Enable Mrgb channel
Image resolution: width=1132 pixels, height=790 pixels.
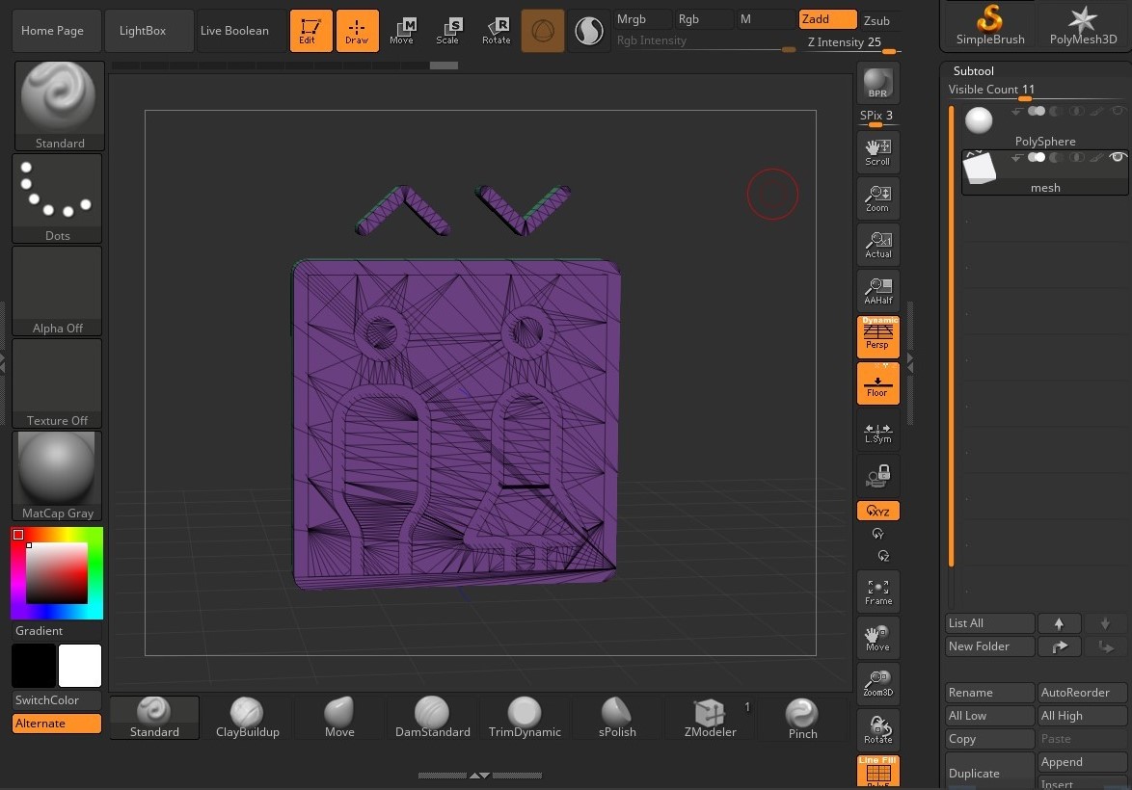(642, 19)
